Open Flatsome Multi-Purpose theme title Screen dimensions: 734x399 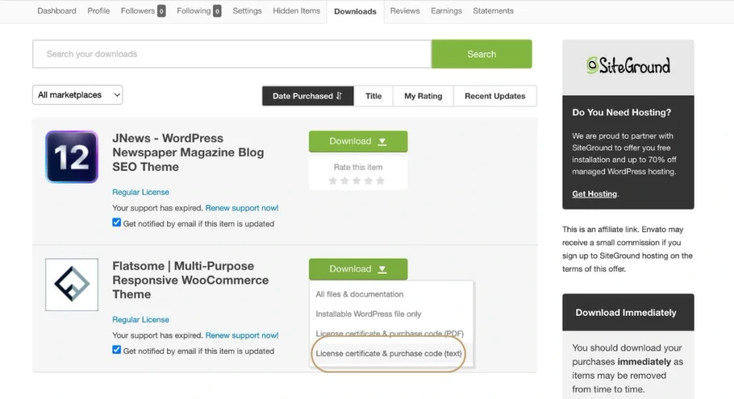191,279
